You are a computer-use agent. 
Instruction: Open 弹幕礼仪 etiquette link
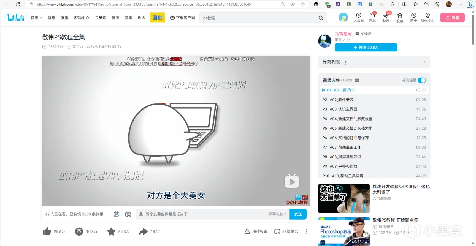(277, 214)
